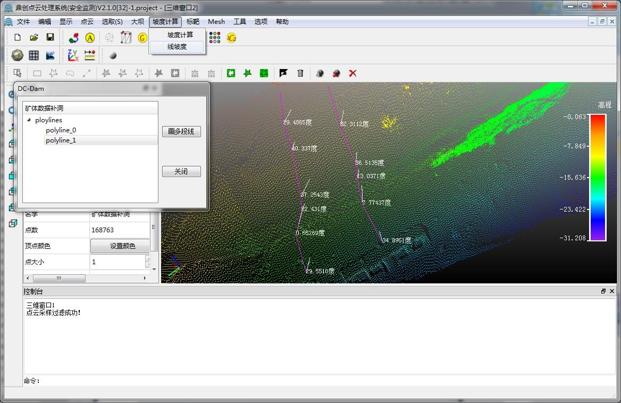Click the XYZ axis icon
The height and width of the screenshot is (403, 621).
click(x=73, y=55)
